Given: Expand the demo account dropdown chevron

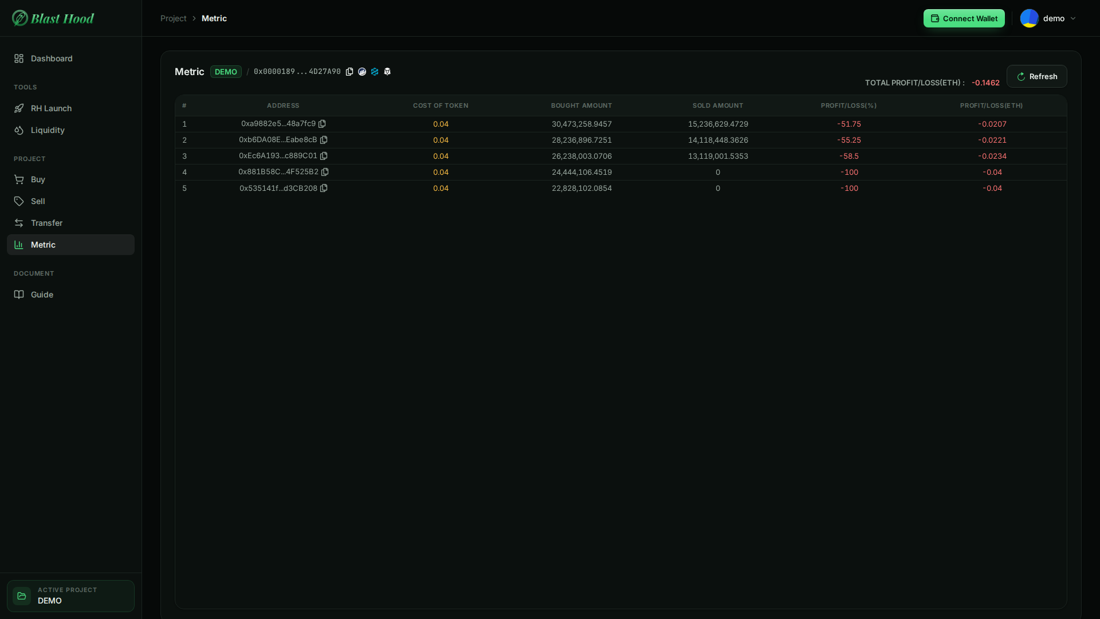Looking at the screenshot, I should 1073,18.
